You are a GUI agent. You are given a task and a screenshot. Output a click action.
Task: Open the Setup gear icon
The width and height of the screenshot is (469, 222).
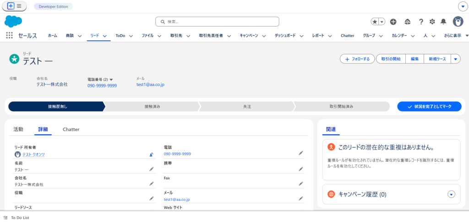coord(432,21)
